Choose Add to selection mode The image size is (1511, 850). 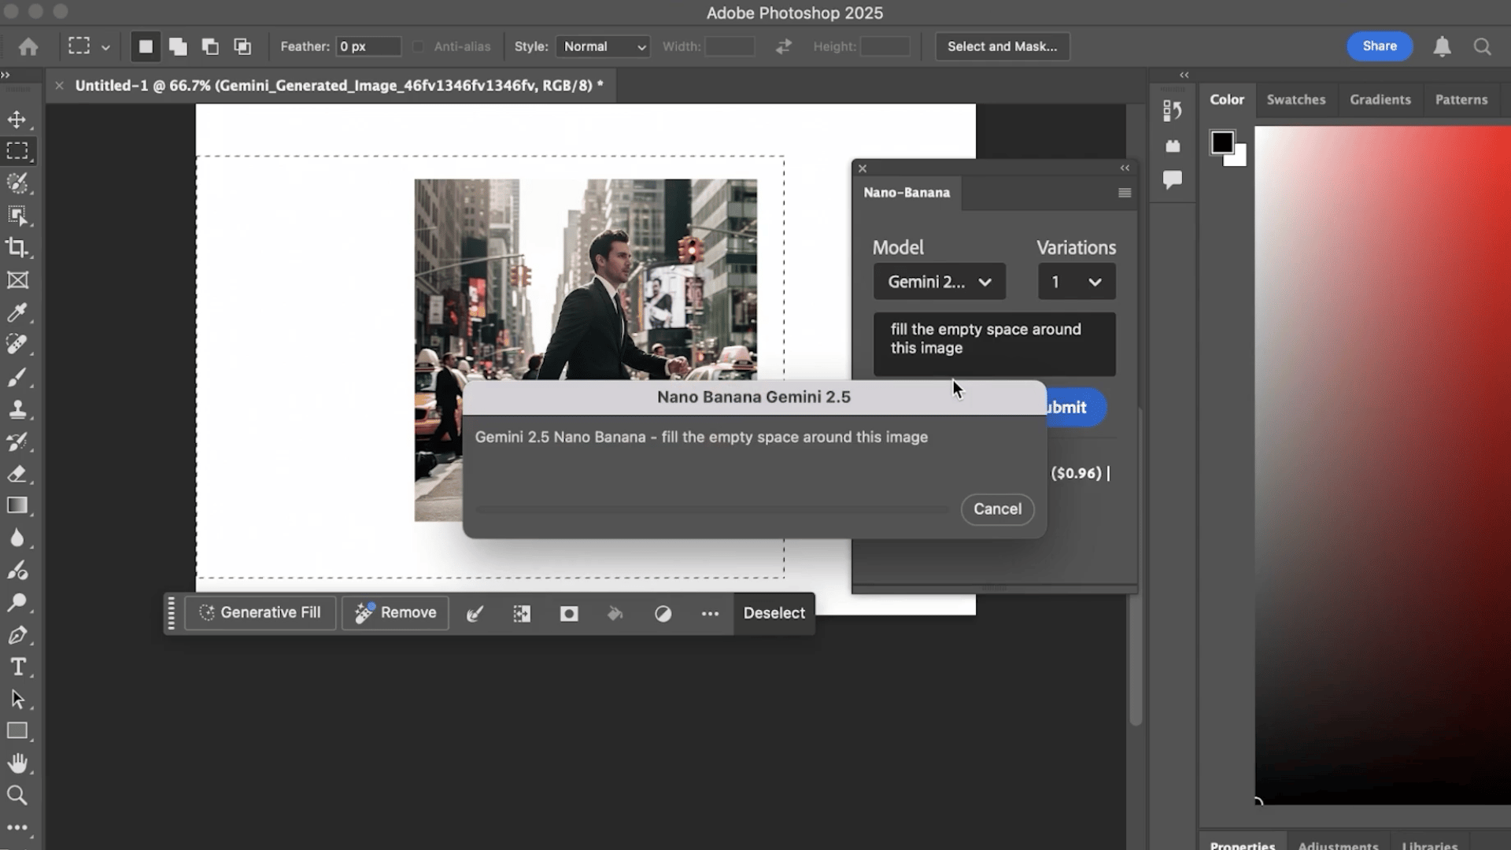click(178, 46)
